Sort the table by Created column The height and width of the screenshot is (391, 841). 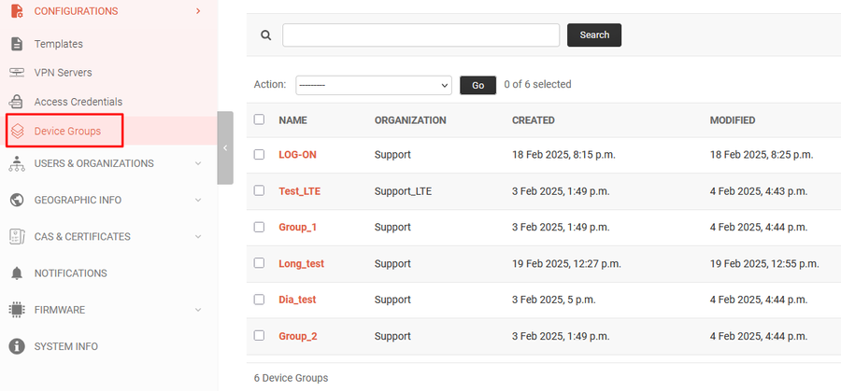pyautogui.click(x=533, y=120)
